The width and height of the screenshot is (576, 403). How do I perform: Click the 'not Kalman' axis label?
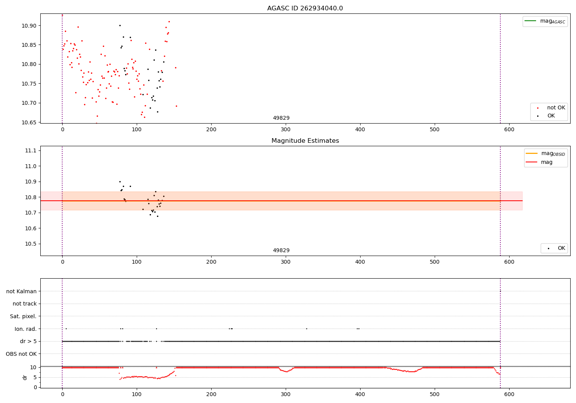pos(22,292)
